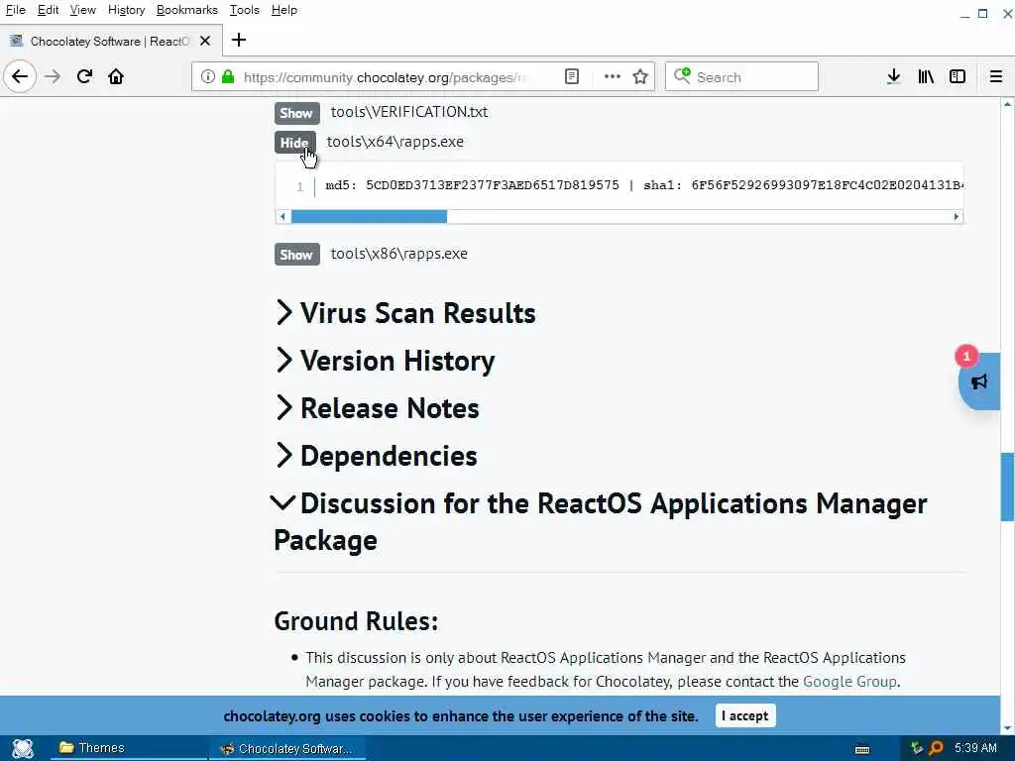1015x761 pixels.
Task: Open the downloads panel
Action: [894, 77]
